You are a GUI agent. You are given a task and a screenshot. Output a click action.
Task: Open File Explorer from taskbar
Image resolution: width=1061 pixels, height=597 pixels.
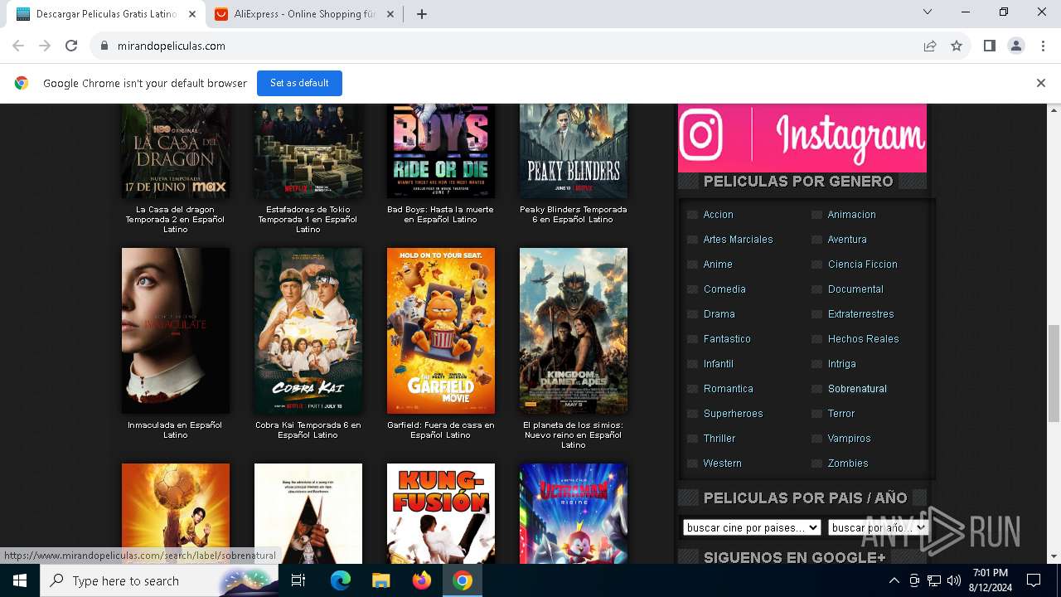coord(380,580)
